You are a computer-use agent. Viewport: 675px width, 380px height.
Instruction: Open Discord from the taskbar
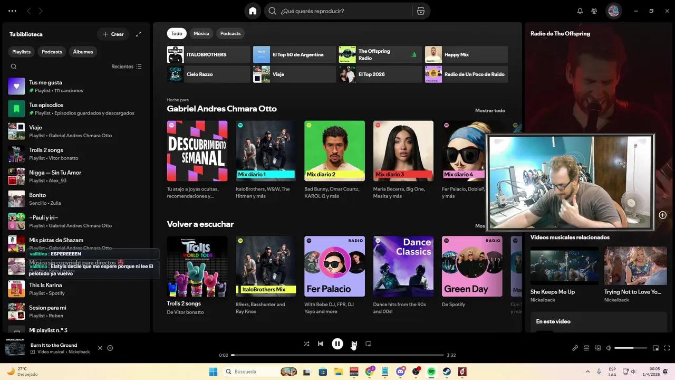pos(400,372)
